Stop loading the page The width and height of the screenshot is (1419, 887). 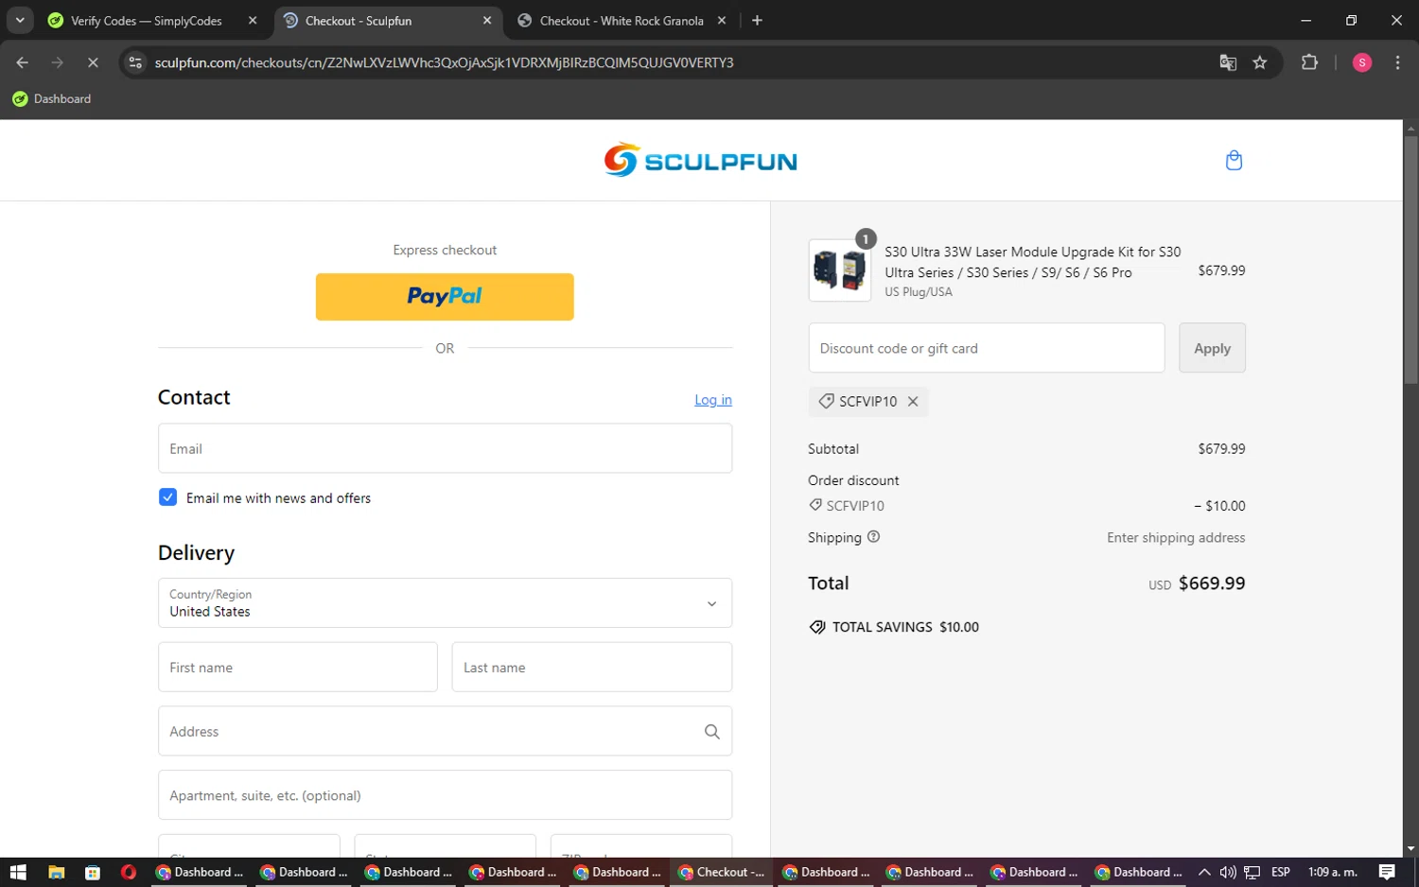click(93, 62)
